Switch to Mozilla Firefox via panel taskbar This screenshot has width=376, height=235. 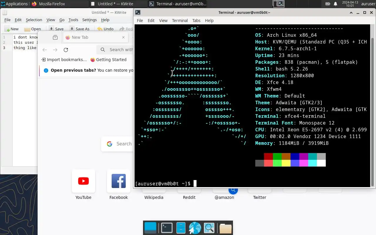point(59,4)
